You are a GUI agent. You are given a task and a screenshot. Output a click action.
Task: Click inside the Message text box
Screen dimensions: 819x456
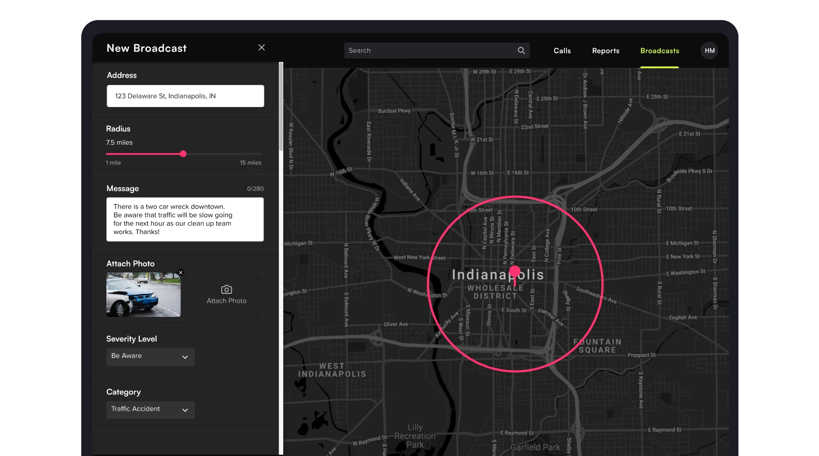[x=185, y=219]
